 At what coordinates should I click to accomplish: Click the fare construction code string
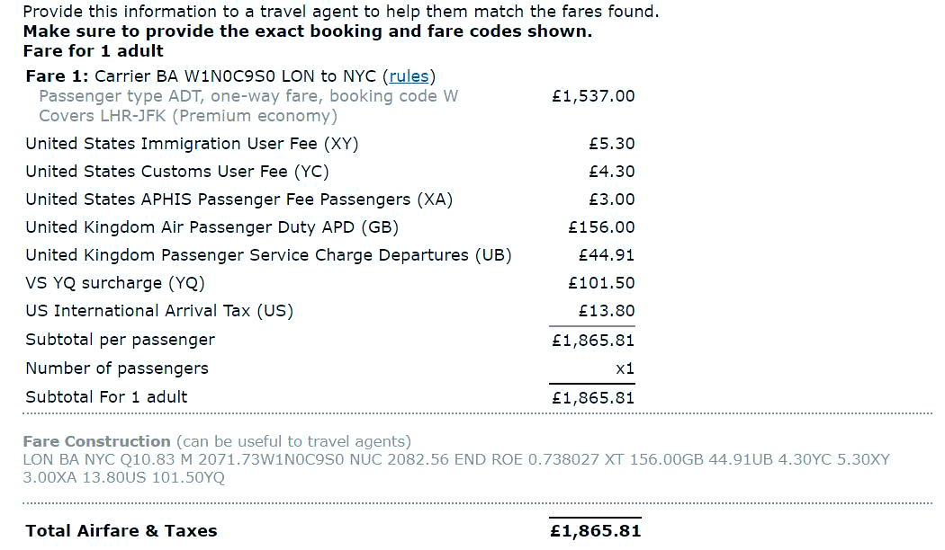(x=455, y=469)
